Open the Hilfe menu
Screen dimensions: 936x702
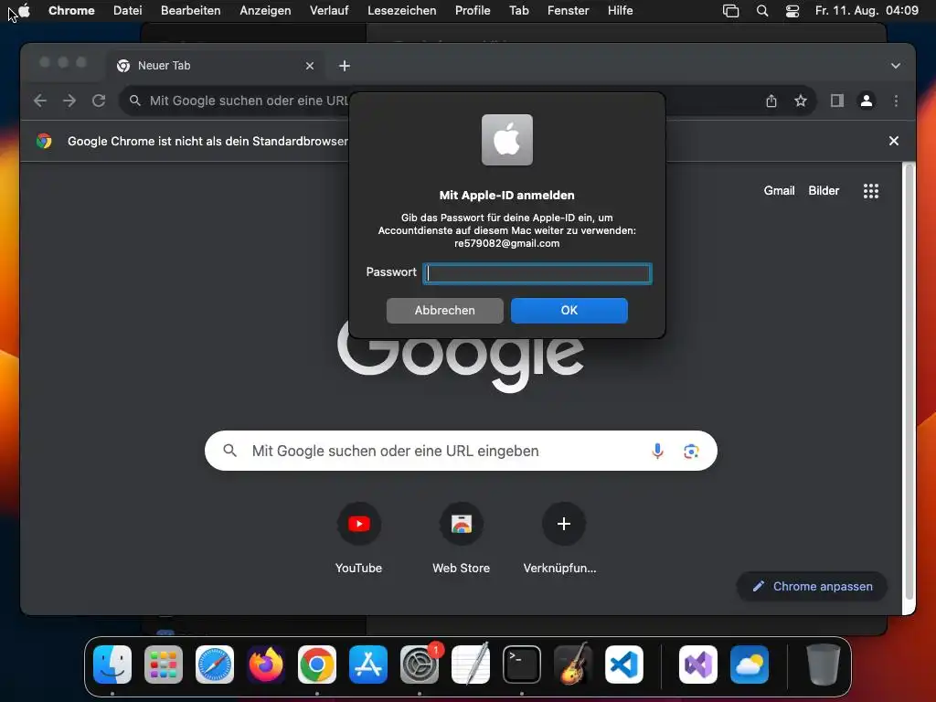tap(620, 11)
